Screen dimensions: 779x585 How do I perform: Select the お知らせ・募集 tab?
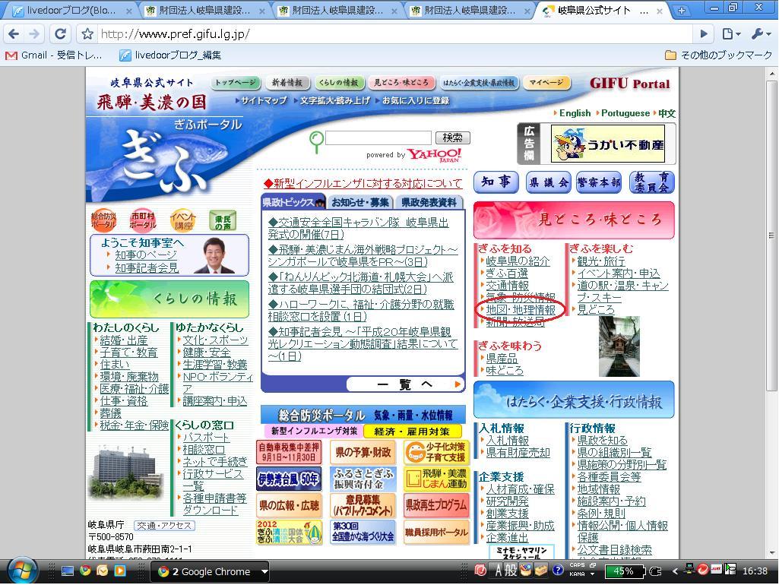[x=360, y=202]
